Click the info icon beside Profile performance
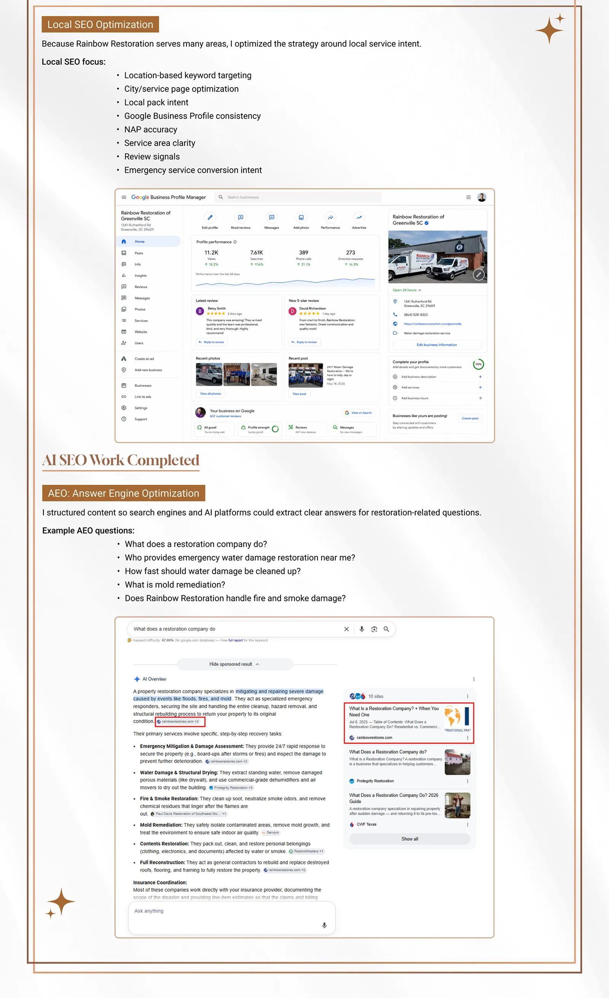Screen dimensions: 609x998 coord(235,242)
